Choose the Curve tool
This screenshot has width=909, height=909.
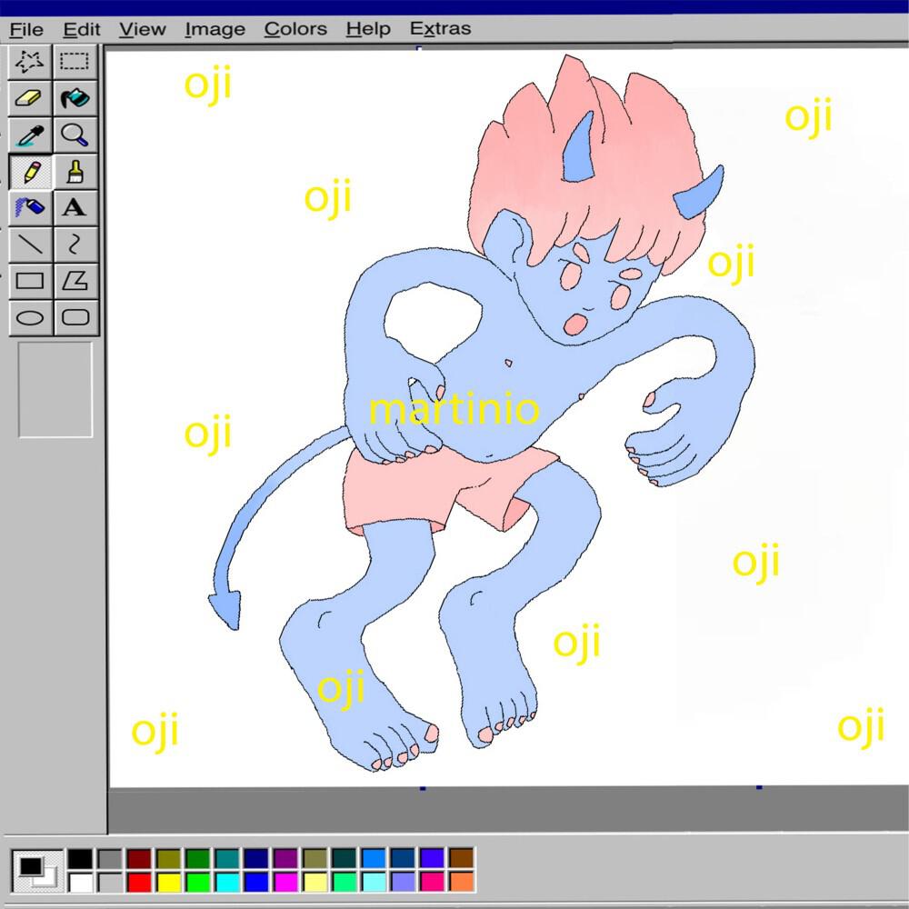[x=75, y=244]
